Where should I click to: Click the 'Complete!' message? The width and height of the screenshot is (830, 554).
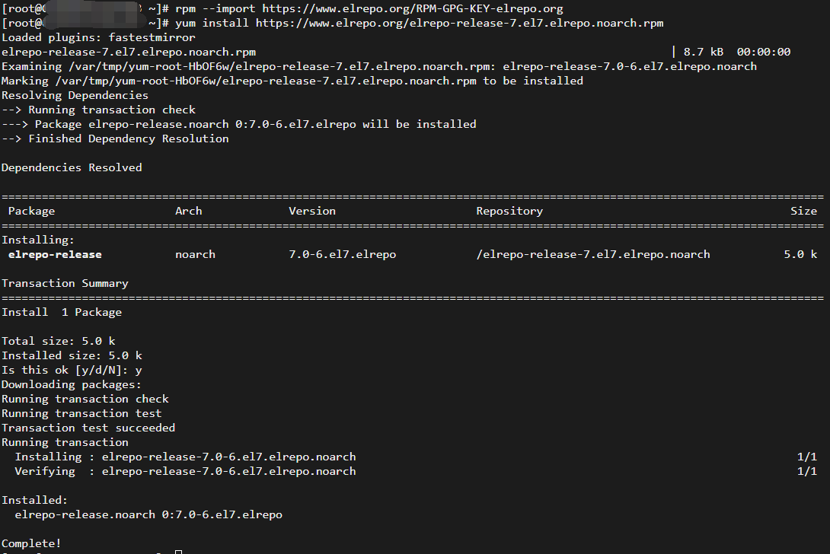31,543
